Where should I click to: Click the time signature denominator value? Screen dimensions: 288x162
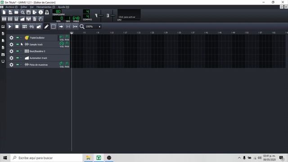tap(86, 16)
